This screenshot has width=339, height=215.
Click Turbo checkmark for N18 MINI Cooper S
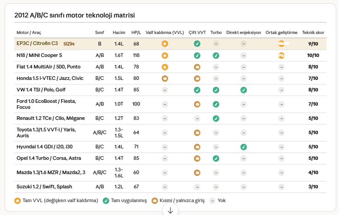point(216,55)
